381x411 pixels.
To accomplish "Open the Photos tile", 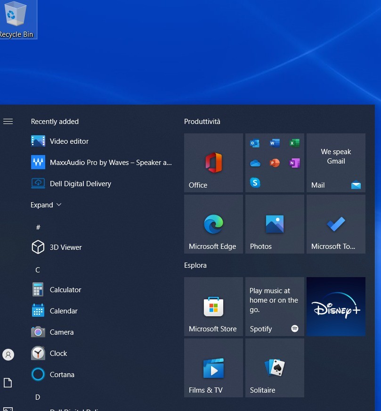I will pyautogui.click(x=275, y=224).
